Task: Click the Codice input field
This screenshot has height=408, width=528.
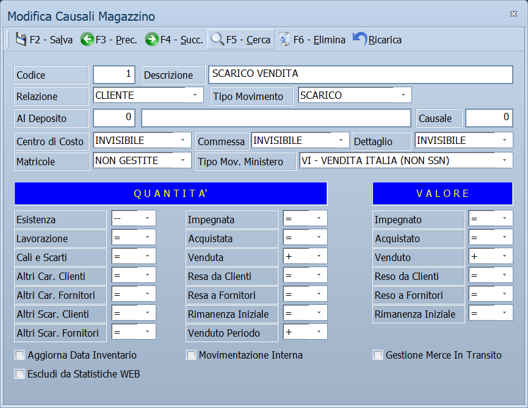Action: tap(114, 74)
